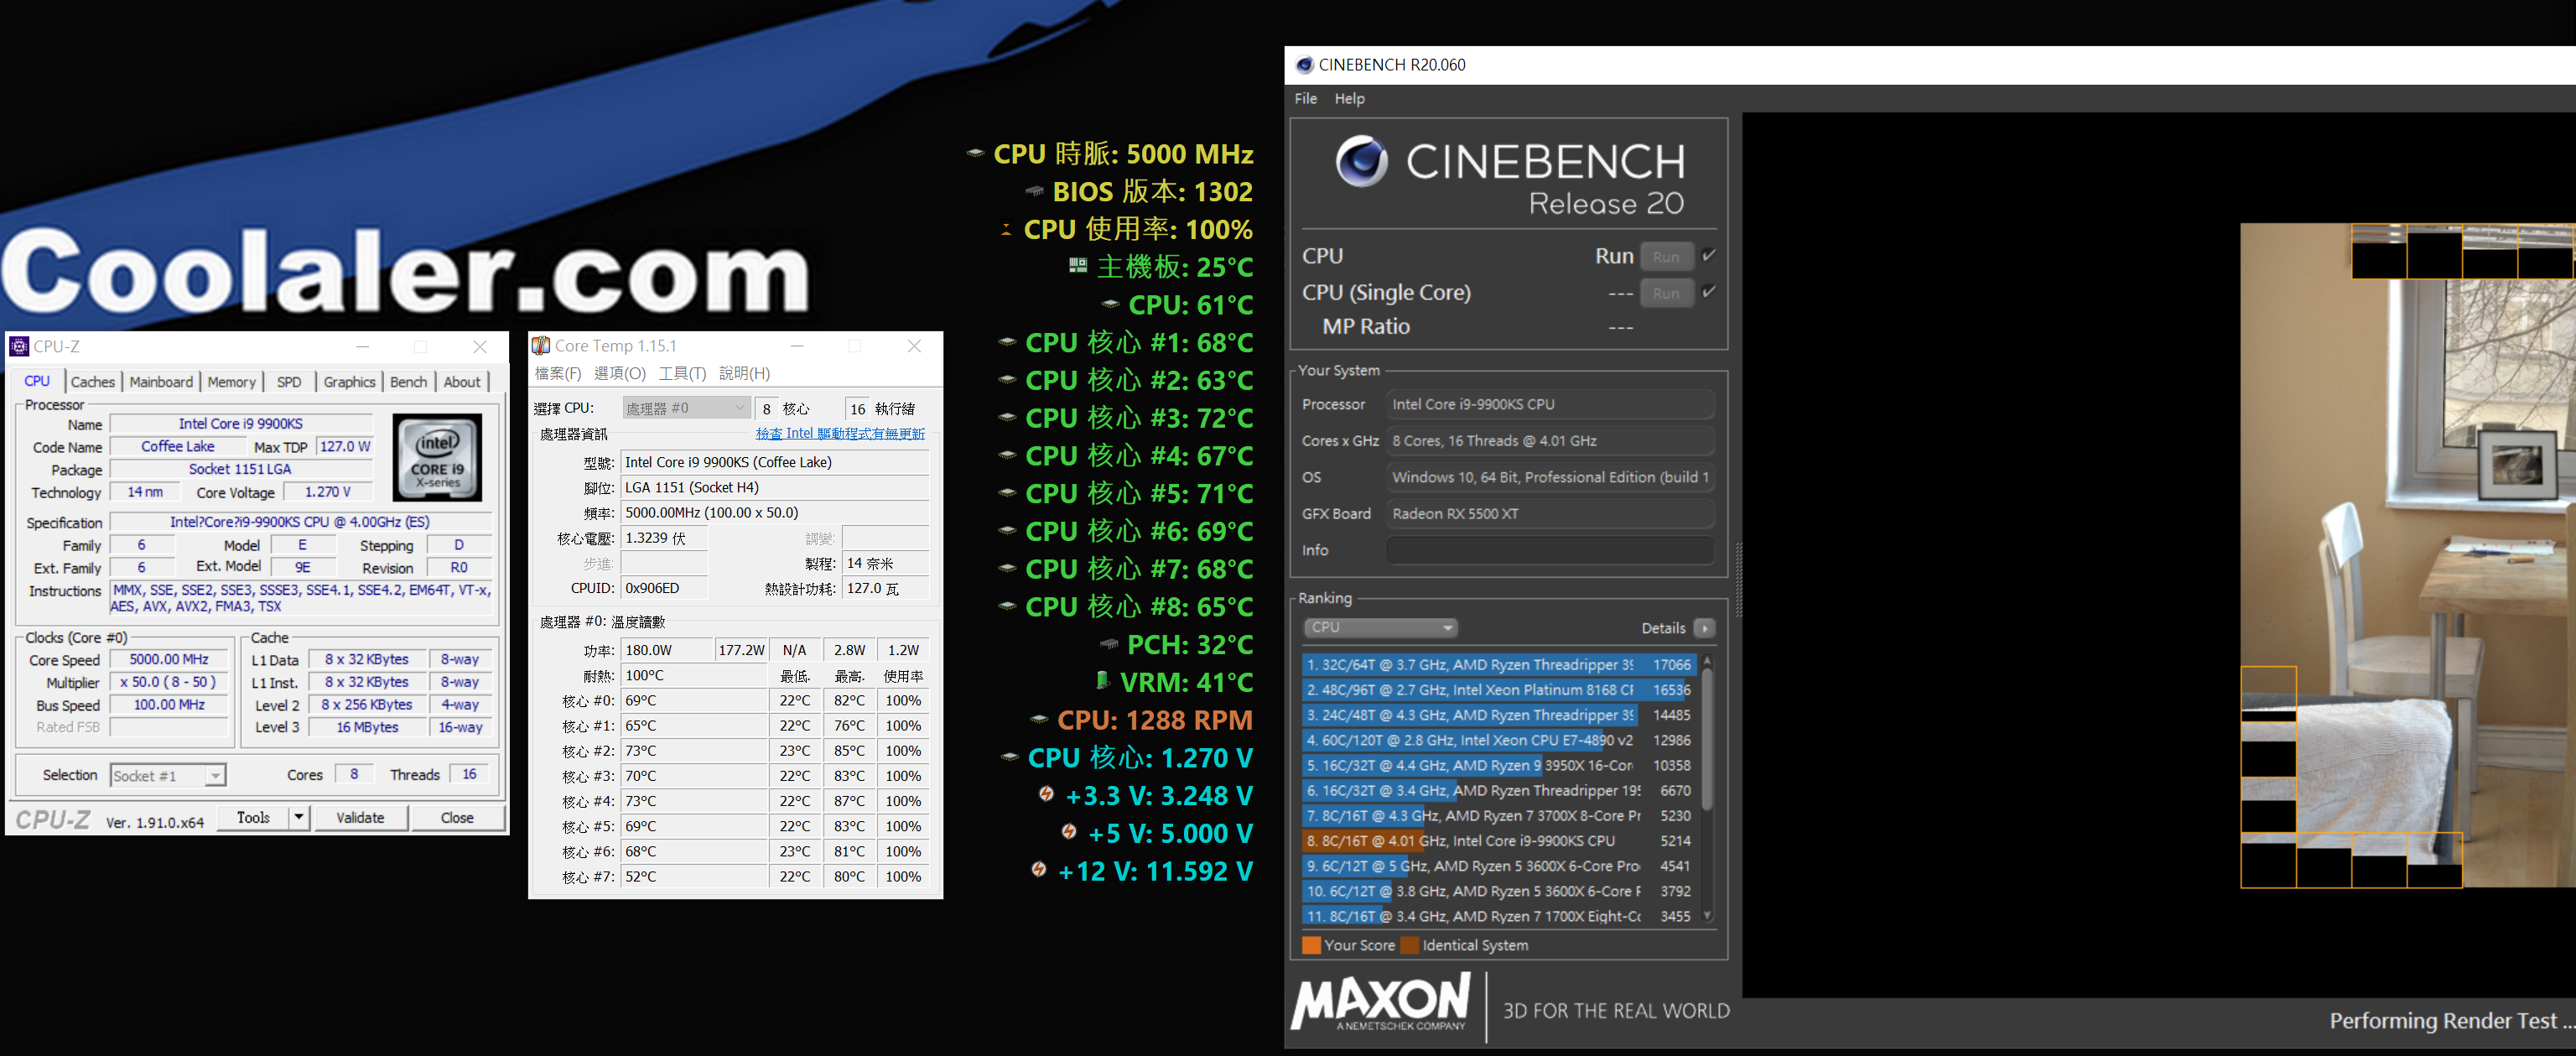Click the Validate button in CPU-Z

360,818
